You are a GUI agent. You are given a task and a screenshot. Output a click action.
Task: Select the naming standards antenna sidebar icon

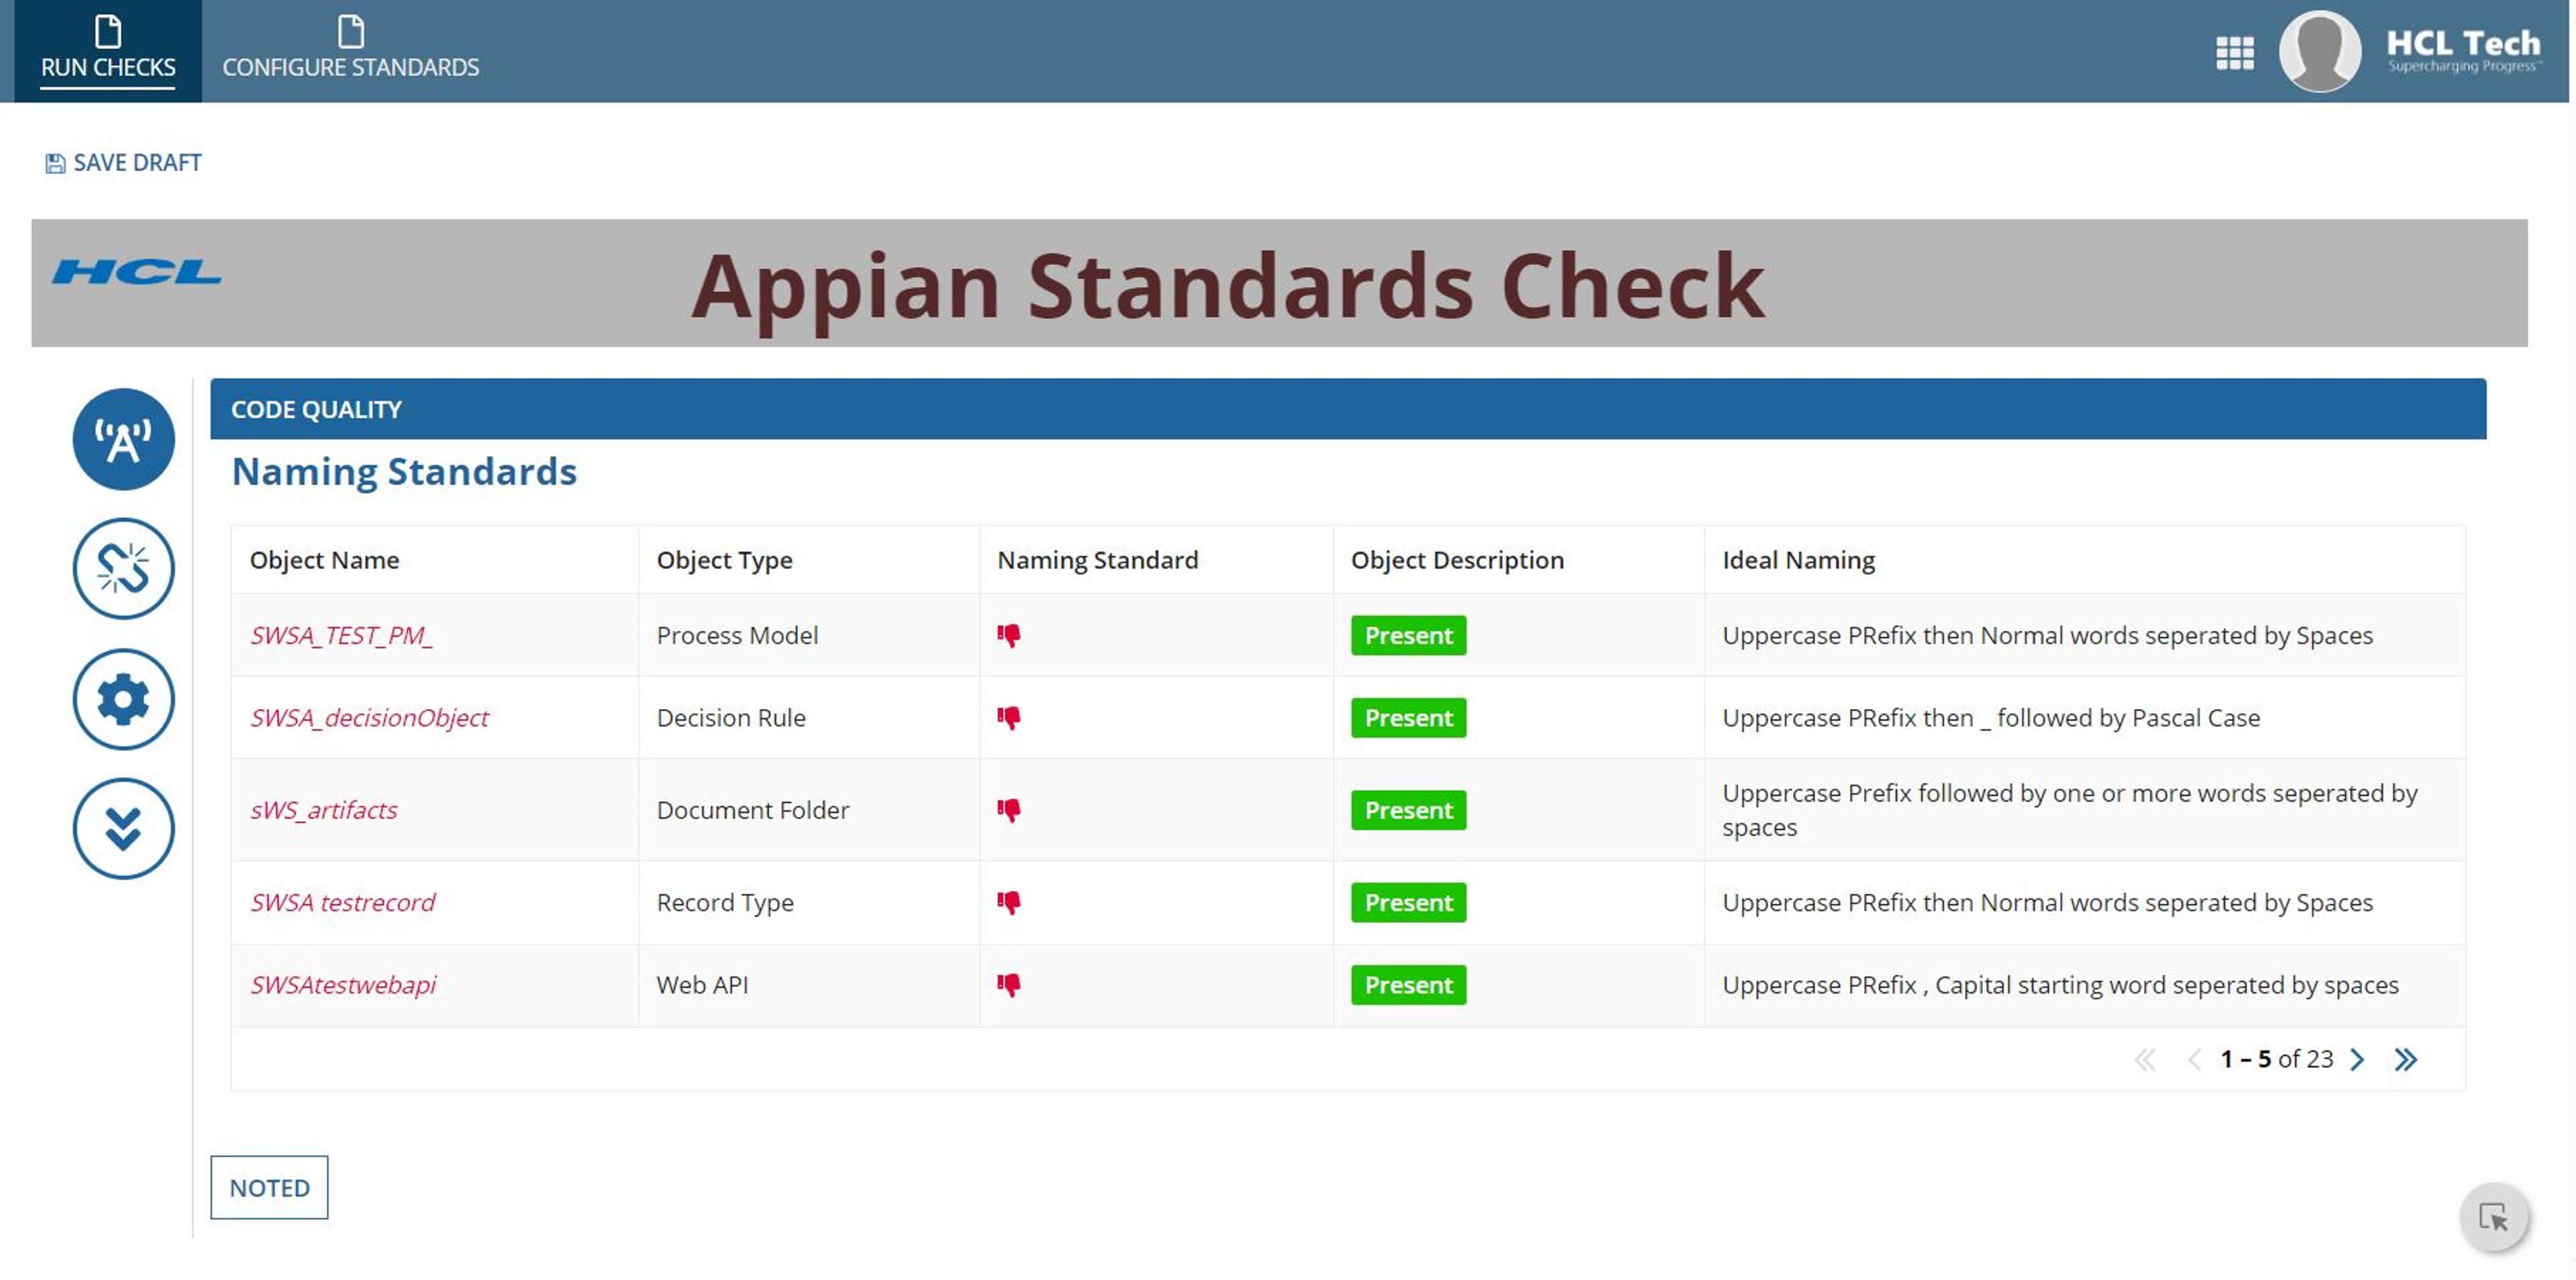(x=123, y=439)
